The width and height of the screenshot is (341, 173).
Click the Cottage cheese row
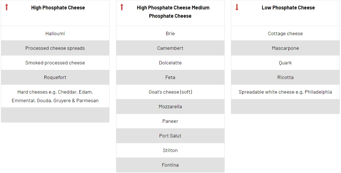tap(285, 33)
